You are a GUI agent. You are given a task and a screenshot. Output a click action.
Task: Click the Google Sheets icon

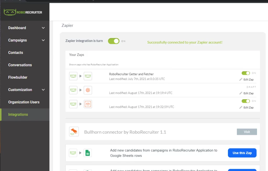(x=88, y=153)
